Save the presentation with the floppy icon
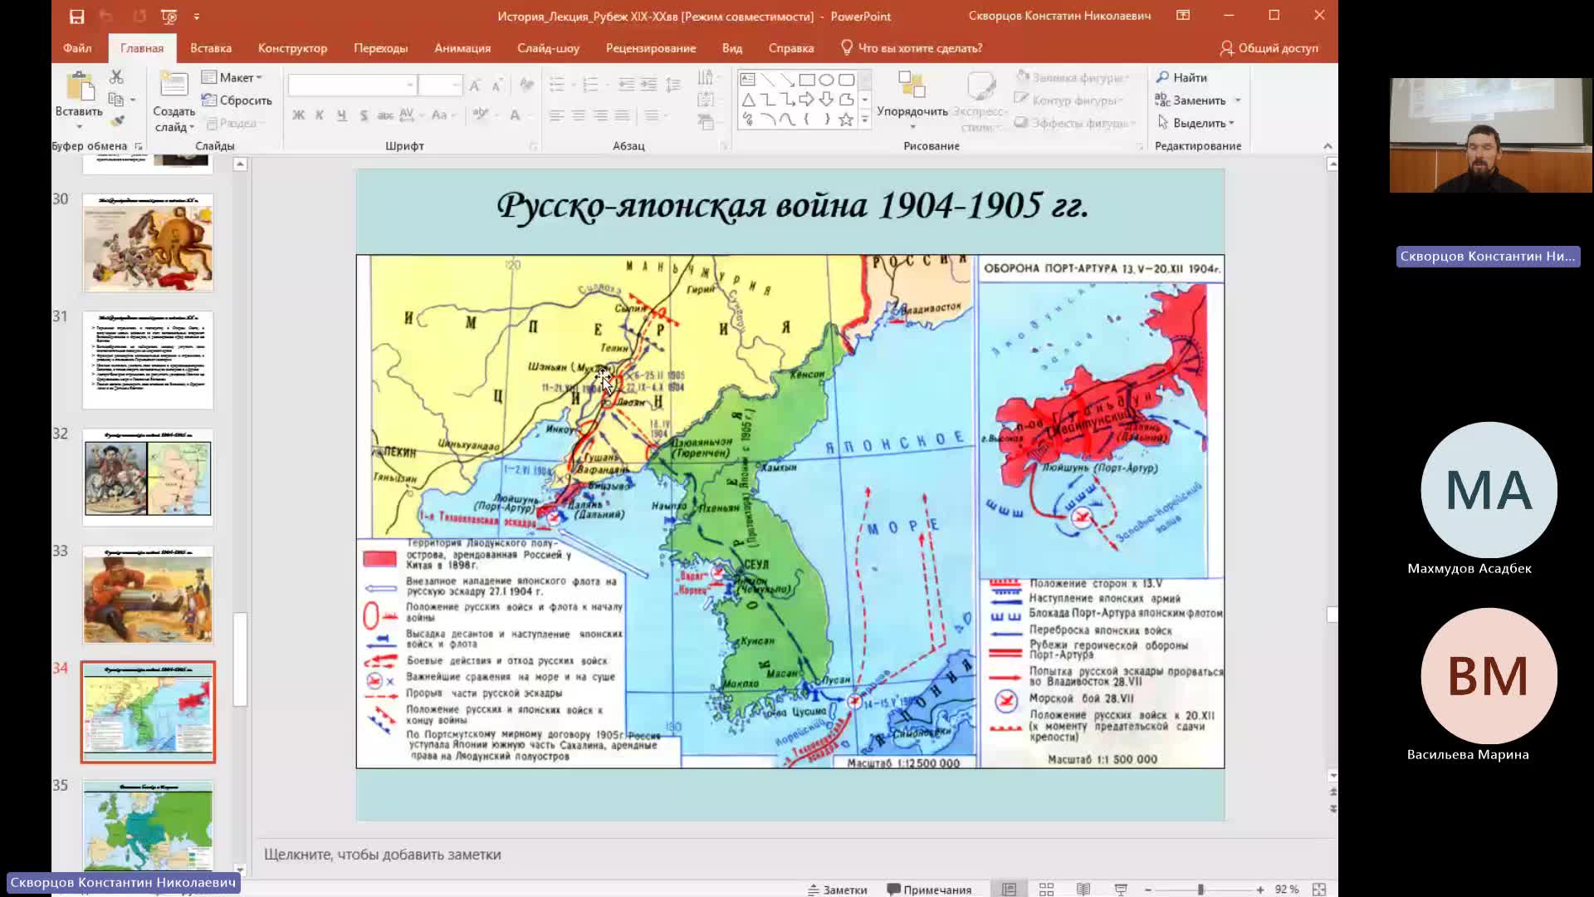 coord(76,16)
